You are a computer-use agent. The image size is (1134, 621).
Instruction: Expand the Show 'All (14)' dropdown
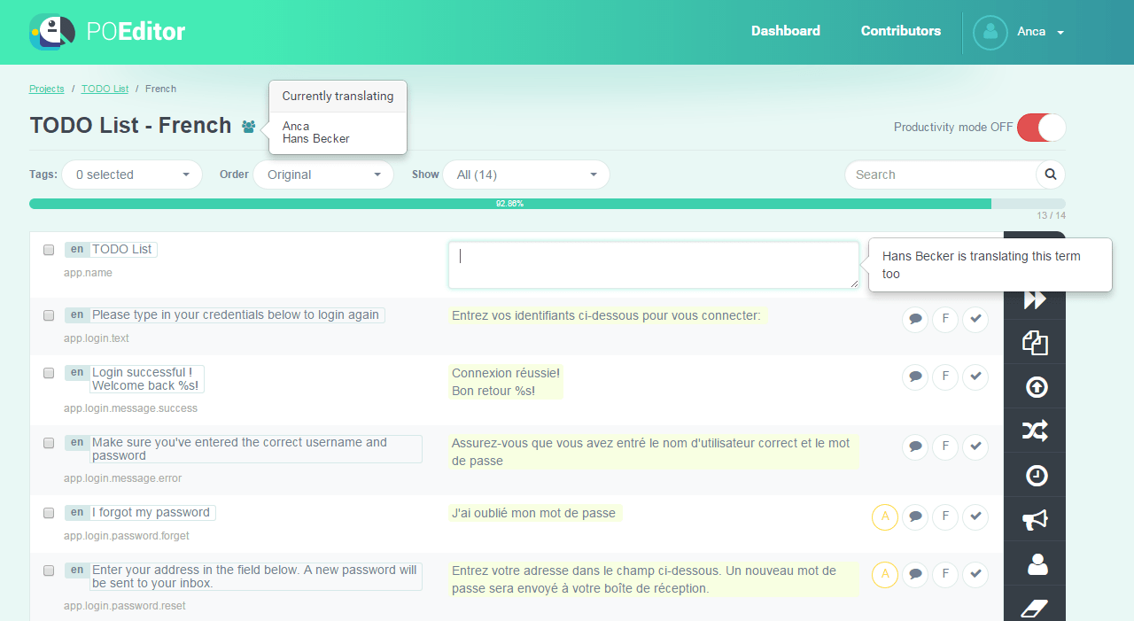(526, 175)
